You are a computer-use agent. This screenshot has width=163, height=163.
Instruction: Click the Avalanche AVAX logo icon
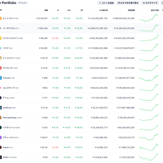1,68
